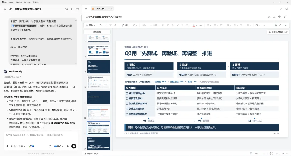The width and height of the screenshot is (291, 156).
Task: Select slide 12 thumbnail
Action: [x=99, y=113]
